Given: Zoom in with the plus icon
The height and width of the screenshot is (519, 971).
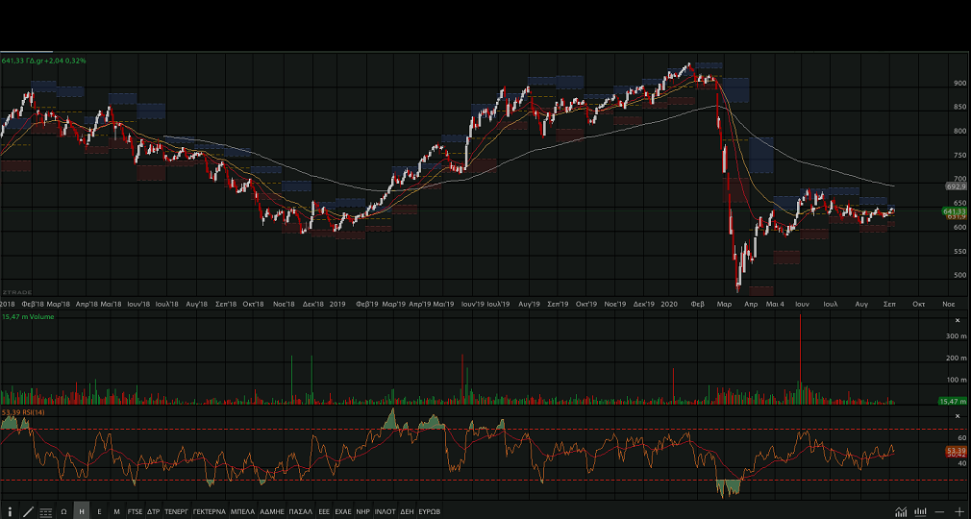Looking at the screenshot, I should pos(959,511).
